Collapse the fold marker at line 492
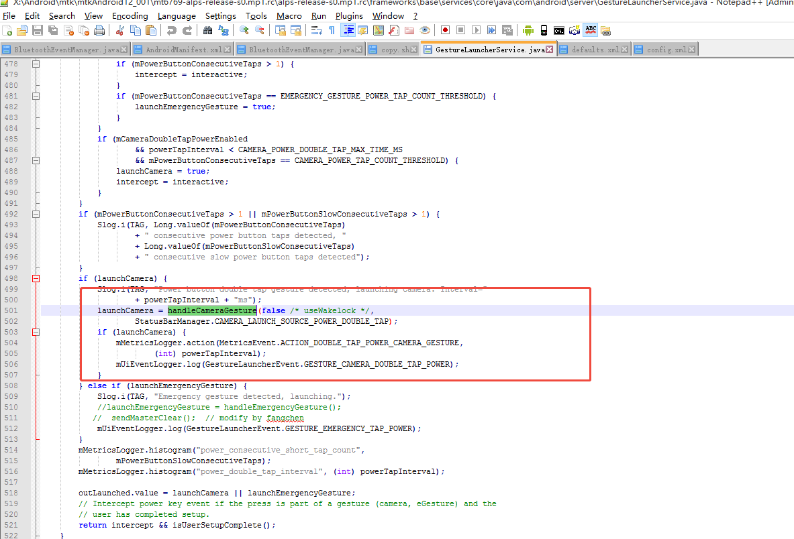The image size is (794, 539). click(36, 215)
